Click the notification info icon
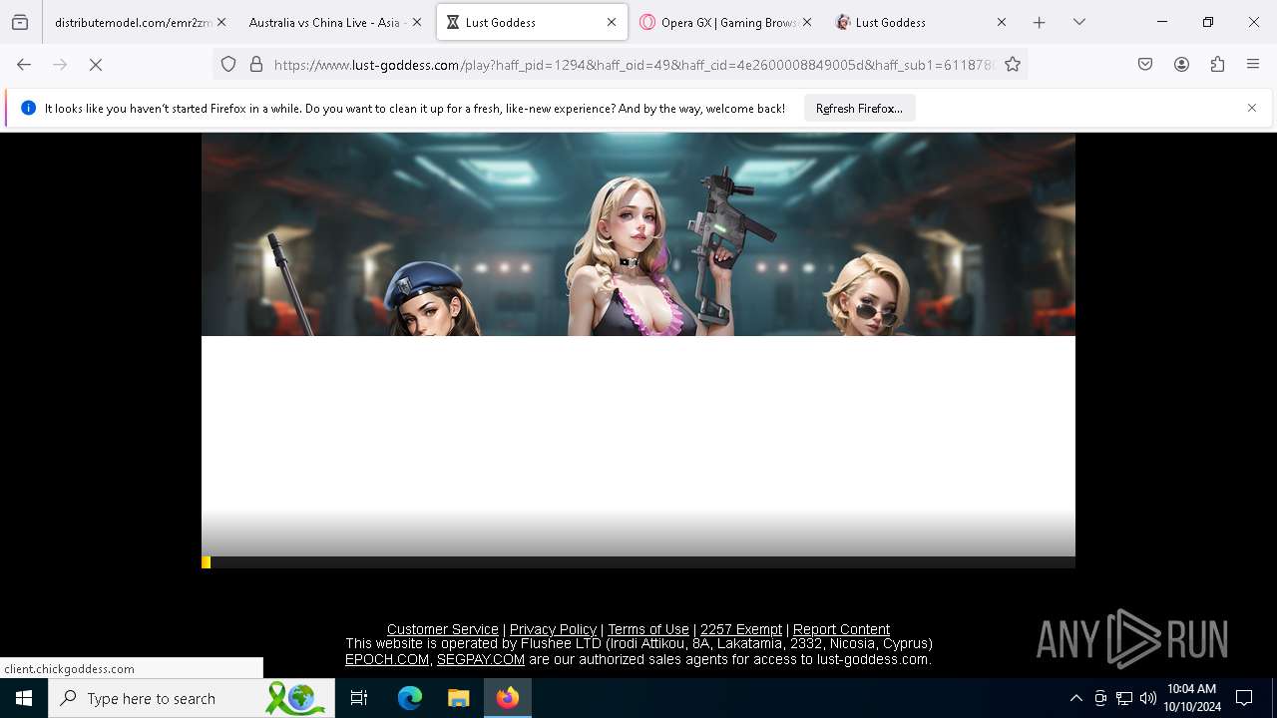Screen dimensions: 1277x718 click(28, 108)
